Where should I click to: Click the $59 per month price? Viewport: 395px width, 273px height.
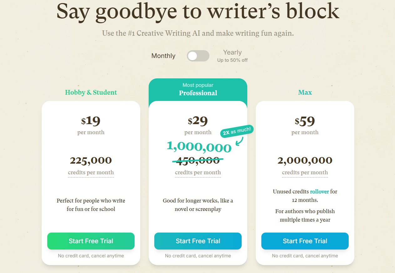point(305,121)
